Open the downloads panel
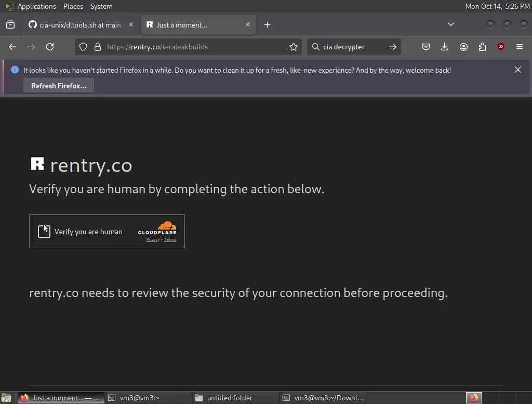The width and height of the screenshot is (532, 404). [x=445, y=47]
